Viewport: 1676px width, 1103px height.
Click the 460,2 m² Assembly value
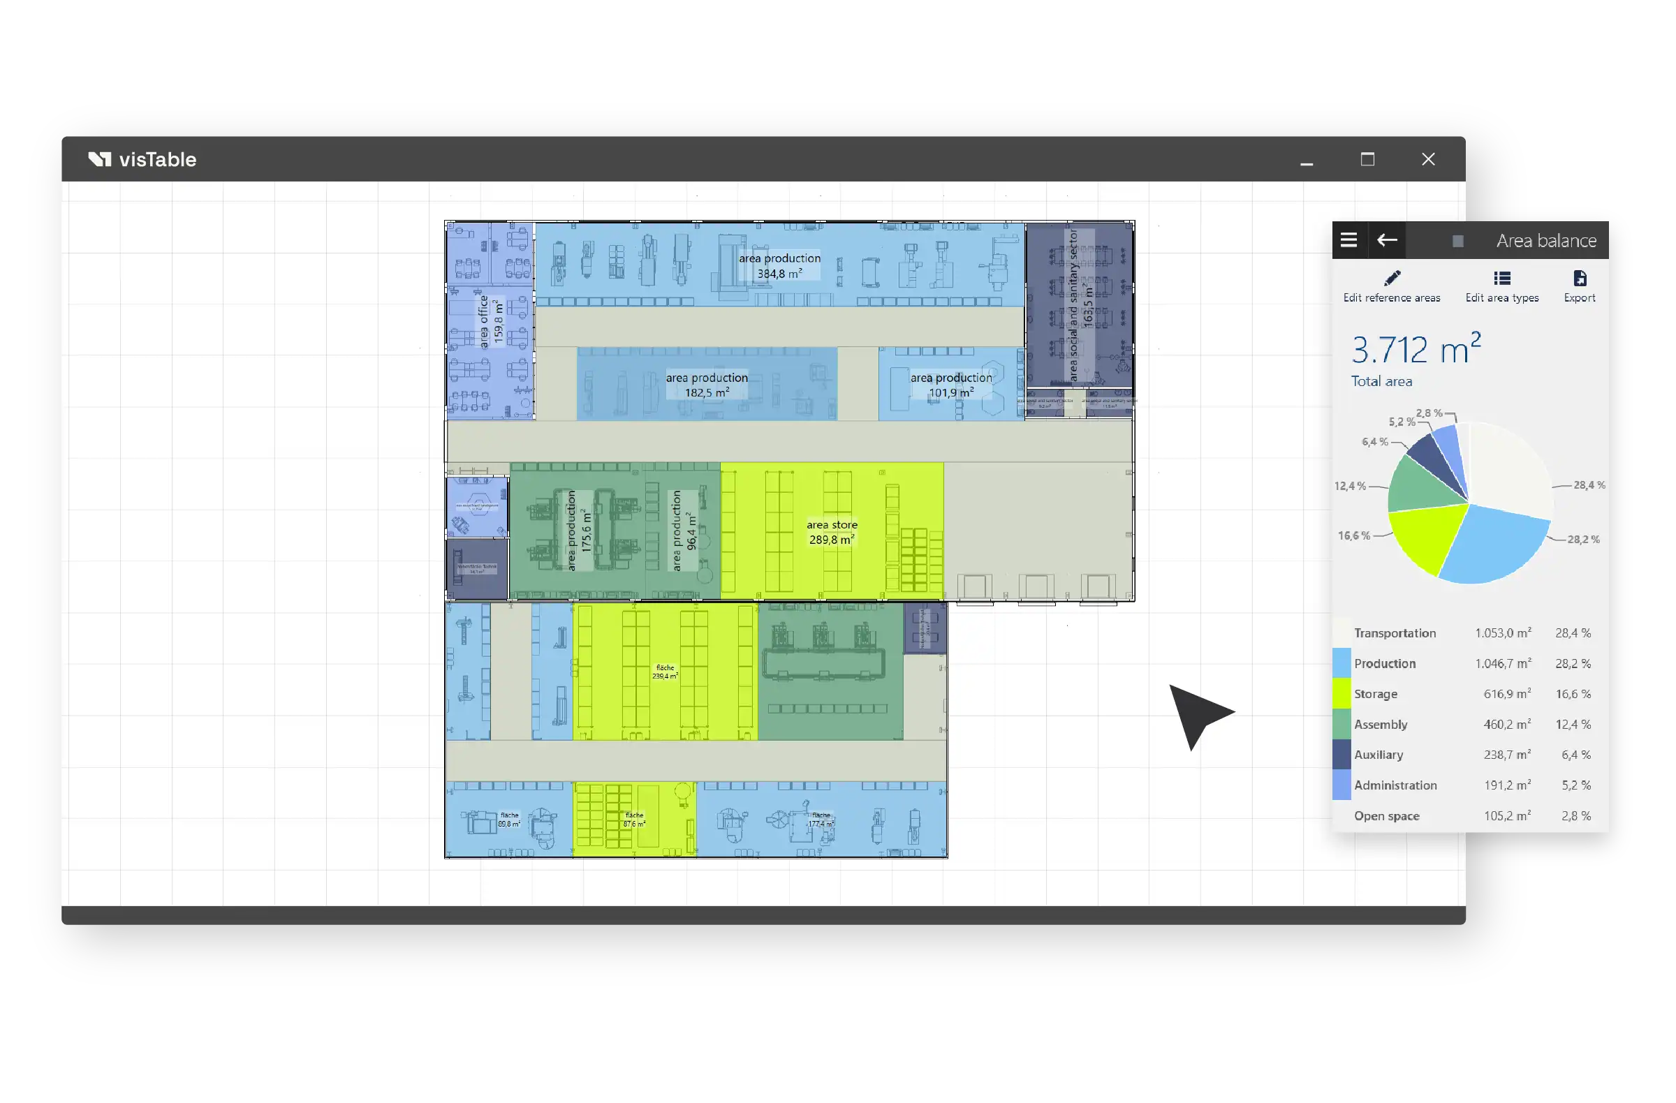(1506, 724)
